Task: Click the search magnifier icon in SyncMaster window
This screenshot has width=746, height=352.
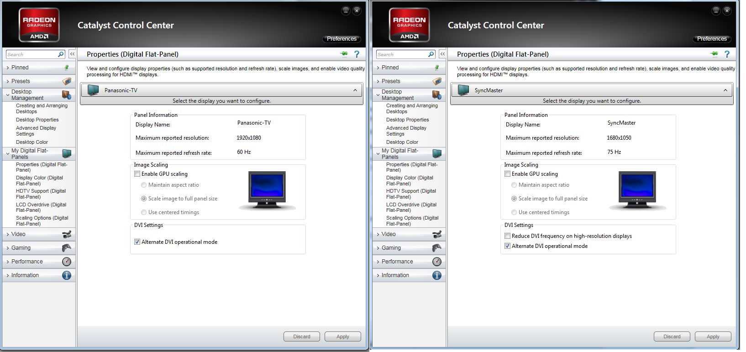Action: click(x=431, y=54)
